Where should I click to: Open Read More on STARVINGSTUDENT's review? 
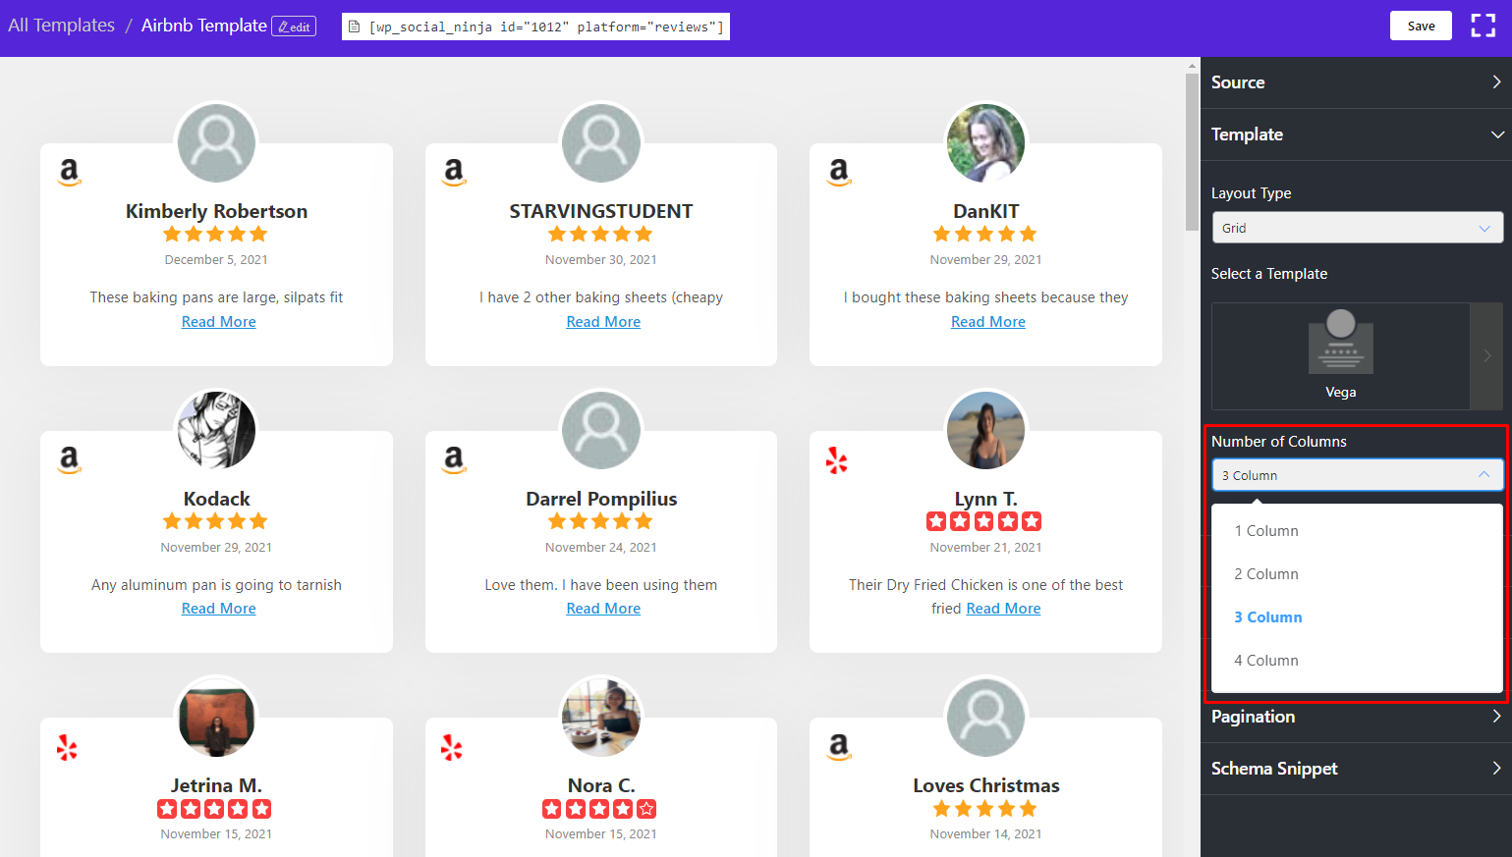click(603, 322)
